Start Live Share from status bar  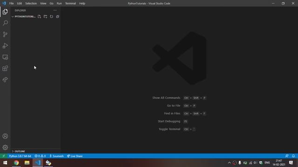pyautogui.click(x=74, y=156)
